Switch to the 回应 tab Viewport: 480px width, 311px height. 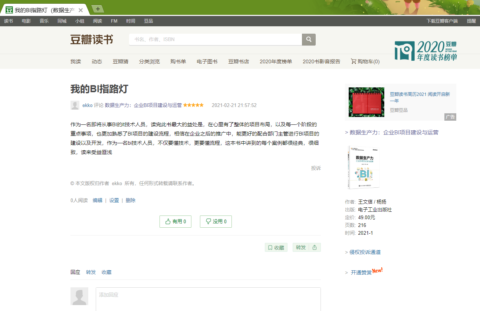[x=75, y=272]
